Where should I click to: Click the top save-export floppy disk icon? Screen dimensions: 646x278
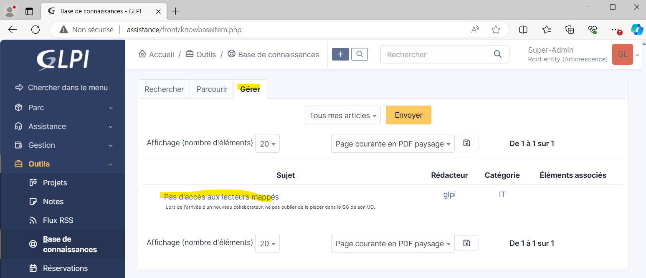click(x=466, y=143)
